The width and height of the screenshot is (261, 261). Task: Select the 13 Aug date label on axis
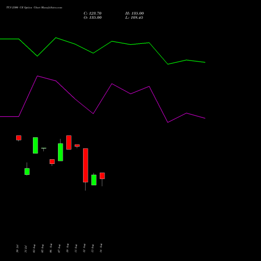coord(92,248)
